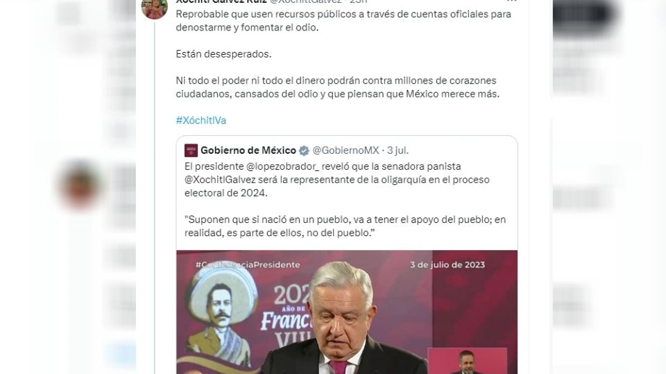Click the Xóchitl Gálvez Ruiz display name

point(221,1)
